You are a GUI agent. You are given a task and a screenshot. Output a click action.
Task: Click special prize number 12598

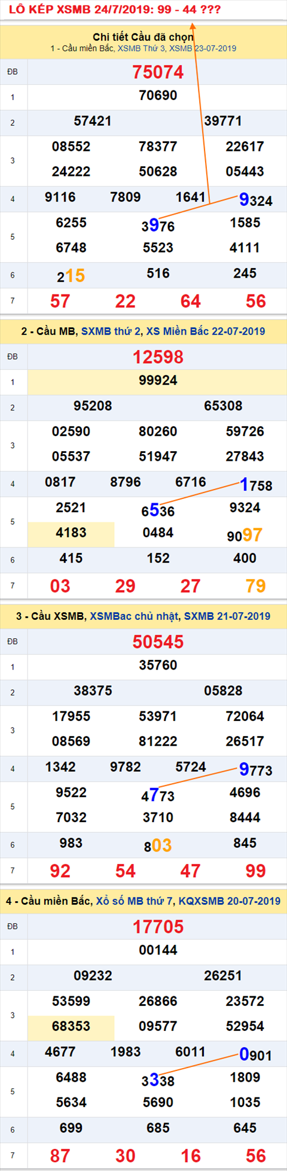(158, 357)
